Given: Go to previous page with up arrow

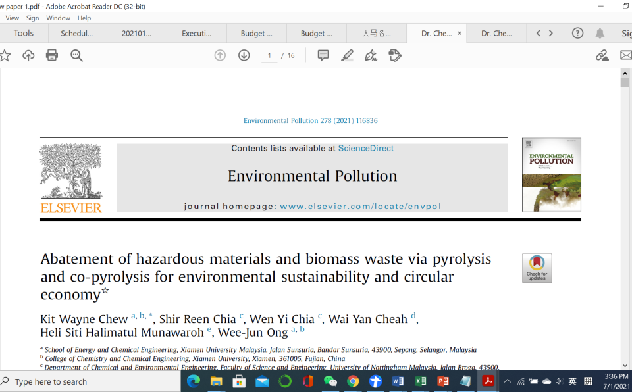Looking at the screenshot, I should point(220,55).
